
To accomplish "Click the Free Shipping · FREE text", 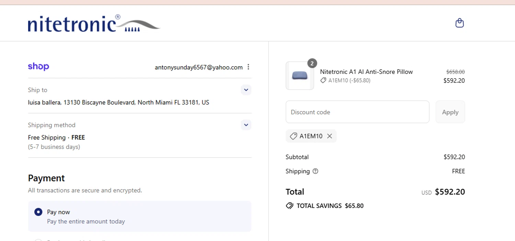I will tap(56, 137).
